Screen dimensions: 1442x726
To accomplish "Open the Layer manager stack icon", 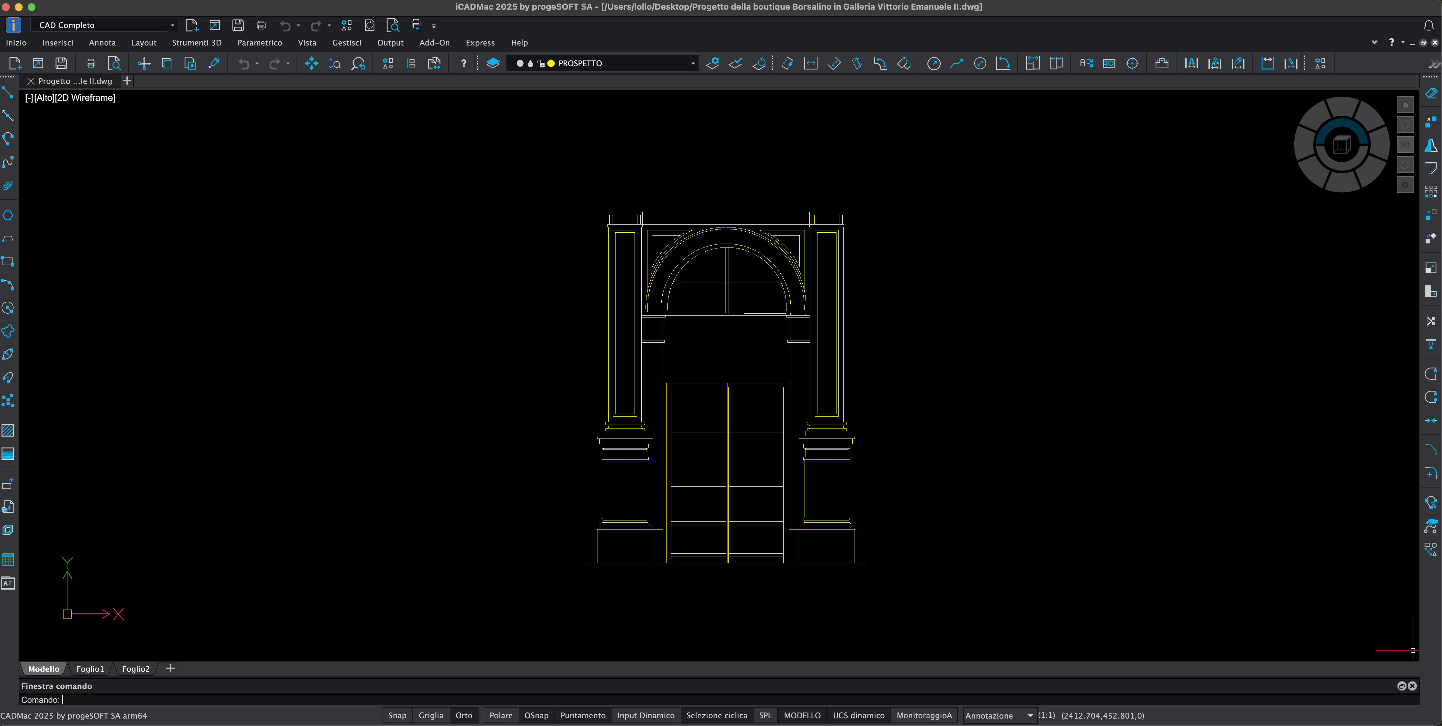I will pos(493,63).
